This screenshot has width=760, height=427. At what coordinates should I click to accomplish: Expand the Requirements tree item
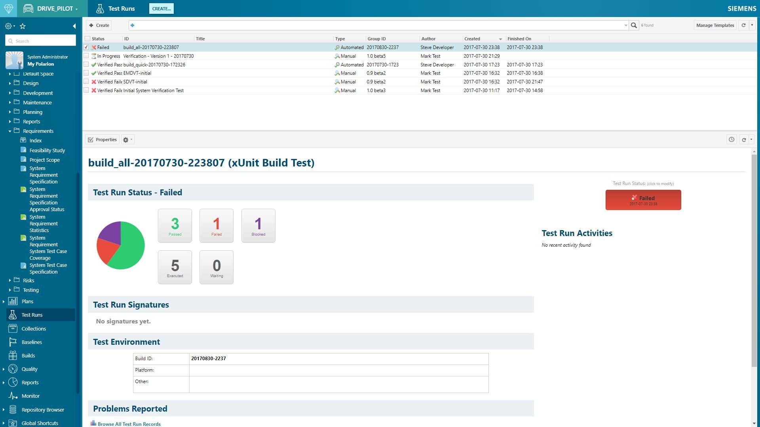(x=10, y=131)
